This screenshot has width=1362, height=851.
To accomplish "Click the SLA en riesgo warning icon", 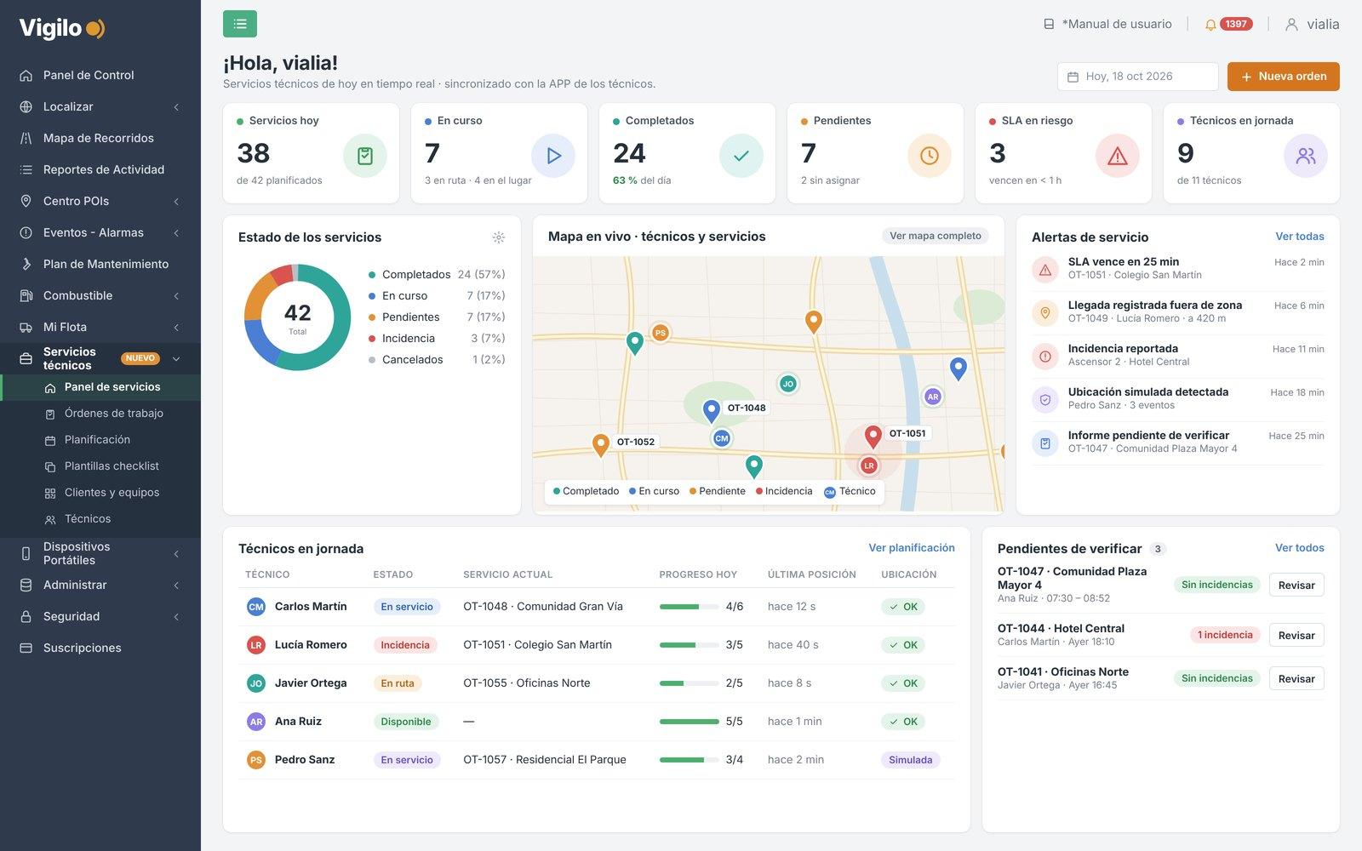I will pos(1117,156).
